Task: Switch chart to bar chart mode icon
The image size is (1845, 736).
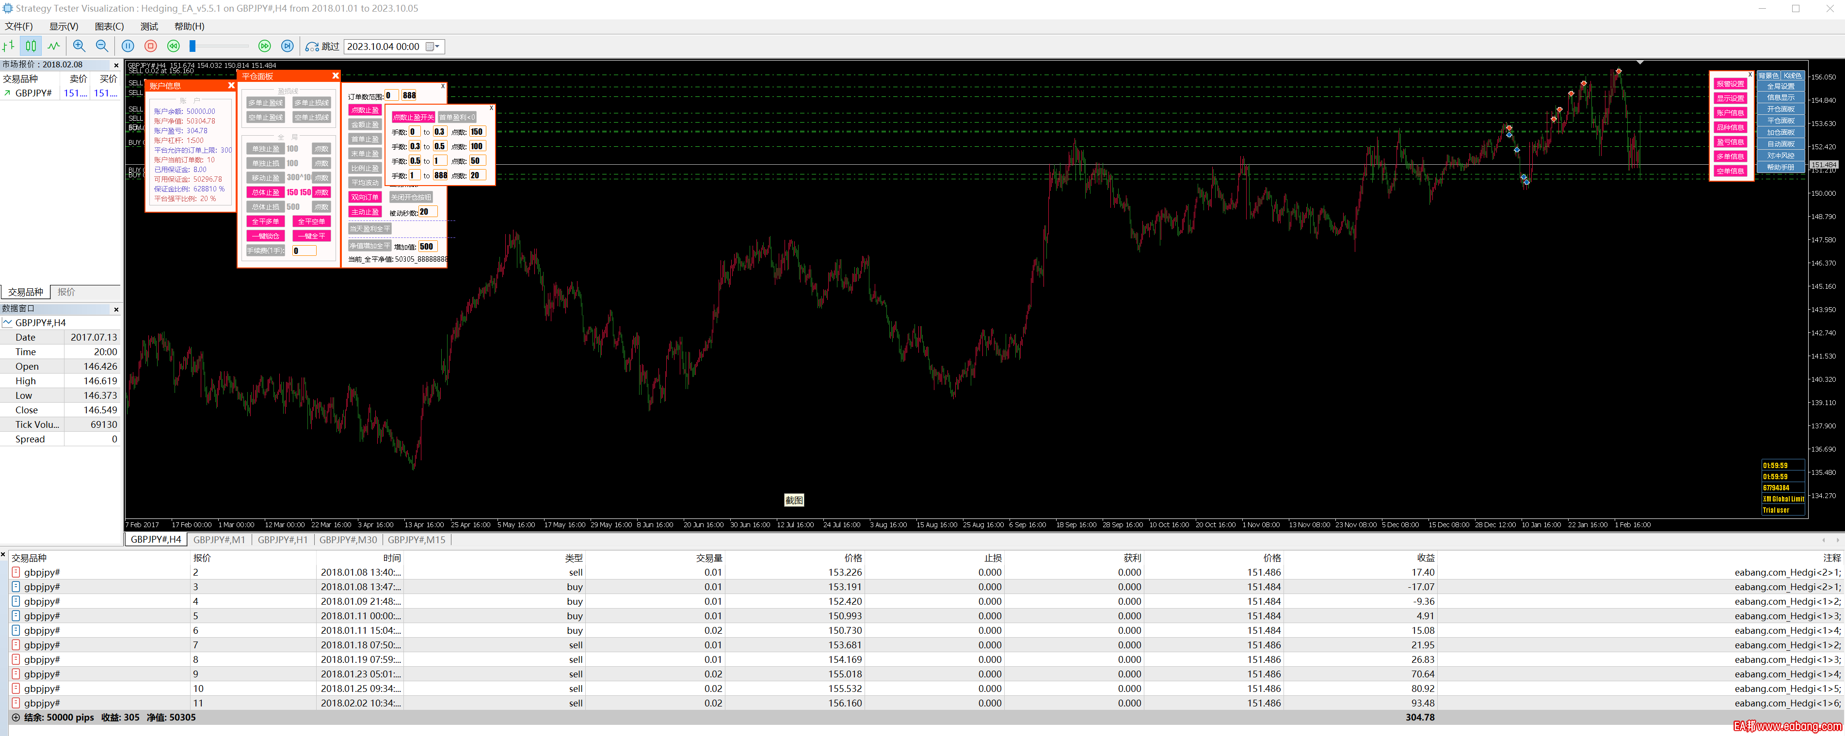Action: tap(9, 46)
